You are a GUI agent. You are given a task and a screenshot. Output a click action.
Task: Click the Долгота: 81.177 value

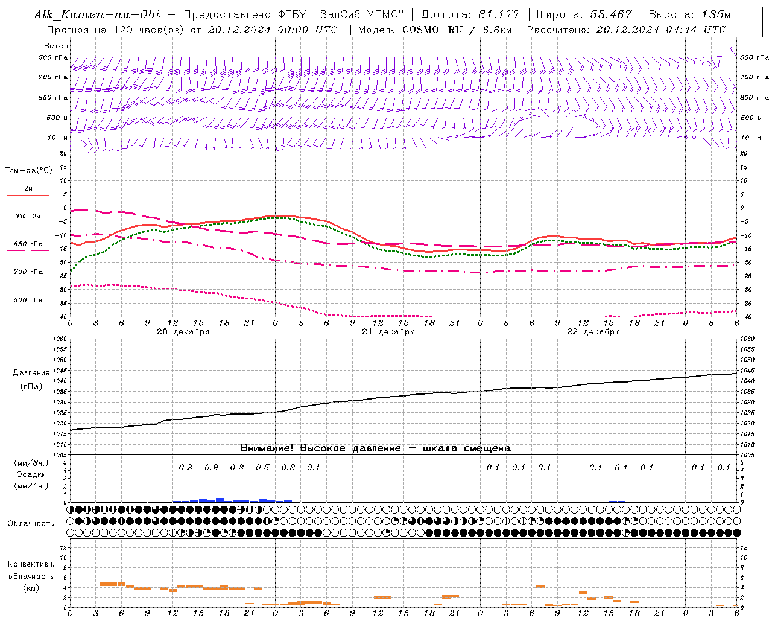(470, 14)
